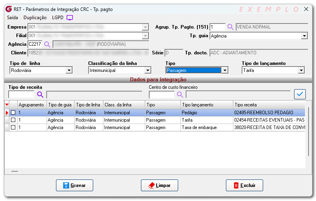The height and width of the screenshot is (201, 316).
Task: Select cell 38020-RECEITA DE TAXA DE CONV
Action: point(269,127)
